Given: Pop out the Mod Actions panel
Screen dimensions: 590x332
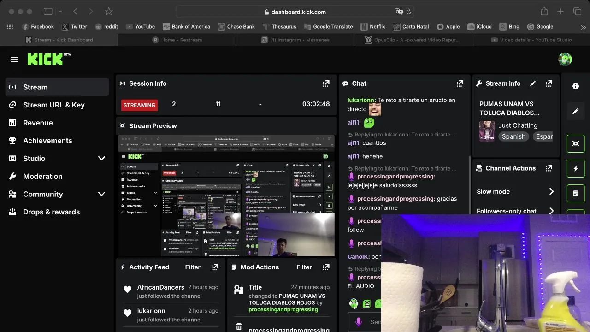Looking at the screenshot, I should [326, 267].
